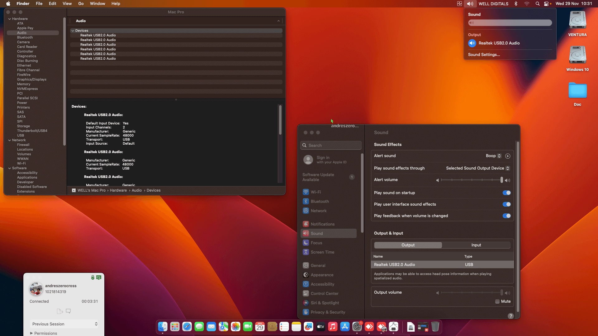Open Play sound effects through dropdown

point(478,168)
